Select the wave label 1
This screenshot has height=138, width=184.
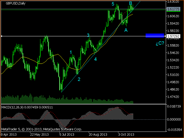pos(71,52)
